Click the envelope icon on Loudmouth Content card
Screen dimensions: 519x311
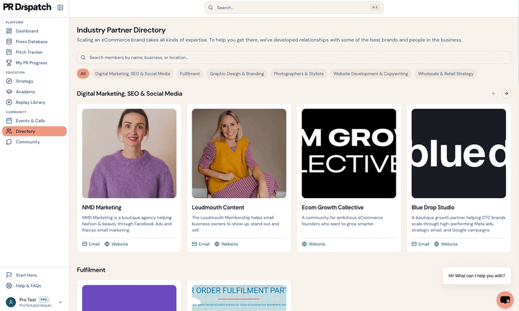pos(194,244)
